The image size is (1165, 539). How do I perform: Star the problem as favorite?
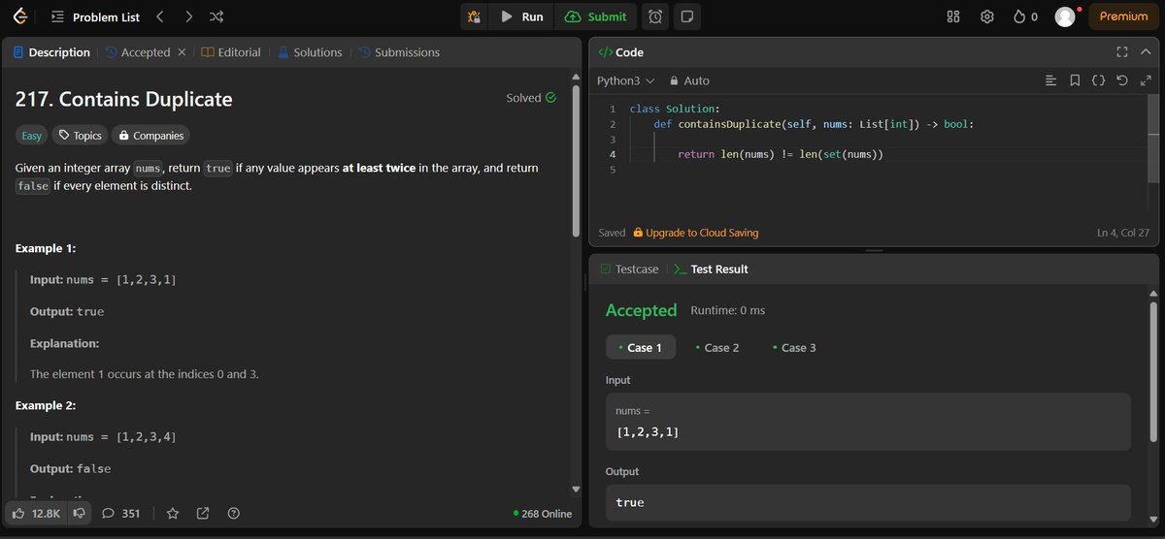[173, 513]
